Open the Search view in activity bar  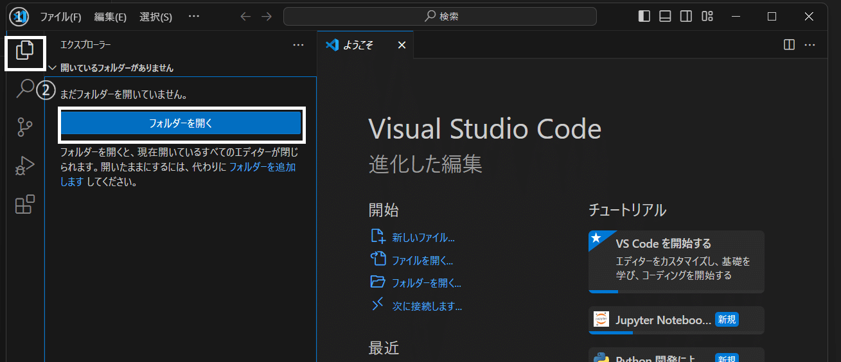click(25, 89)
